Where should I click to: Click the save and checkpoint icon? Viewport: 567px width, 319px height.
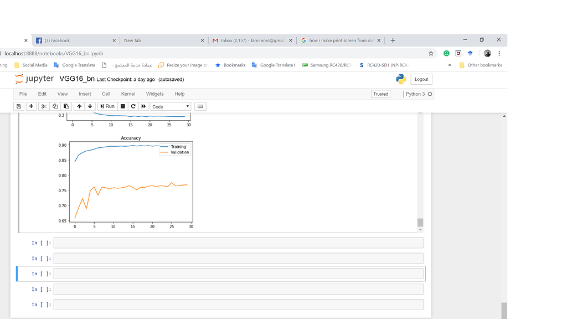point(19,106)
